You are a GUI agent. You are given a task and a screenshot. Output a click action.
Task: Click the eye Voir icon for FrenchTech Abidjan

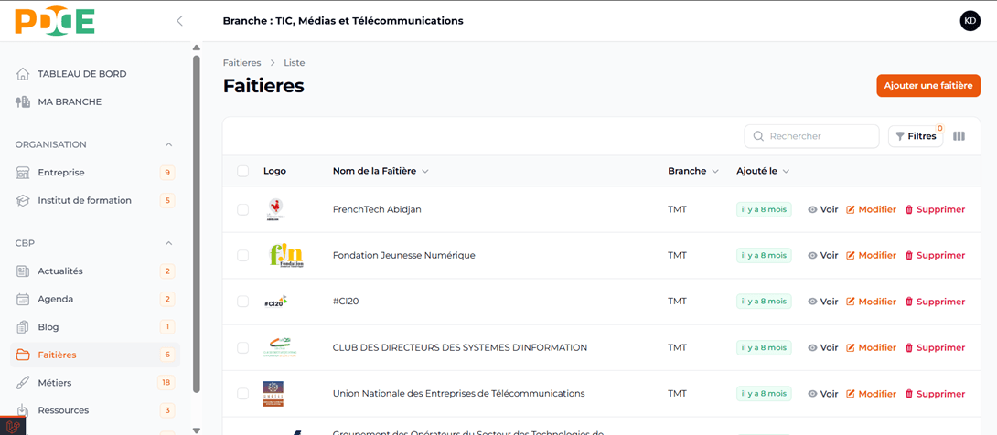812,209
